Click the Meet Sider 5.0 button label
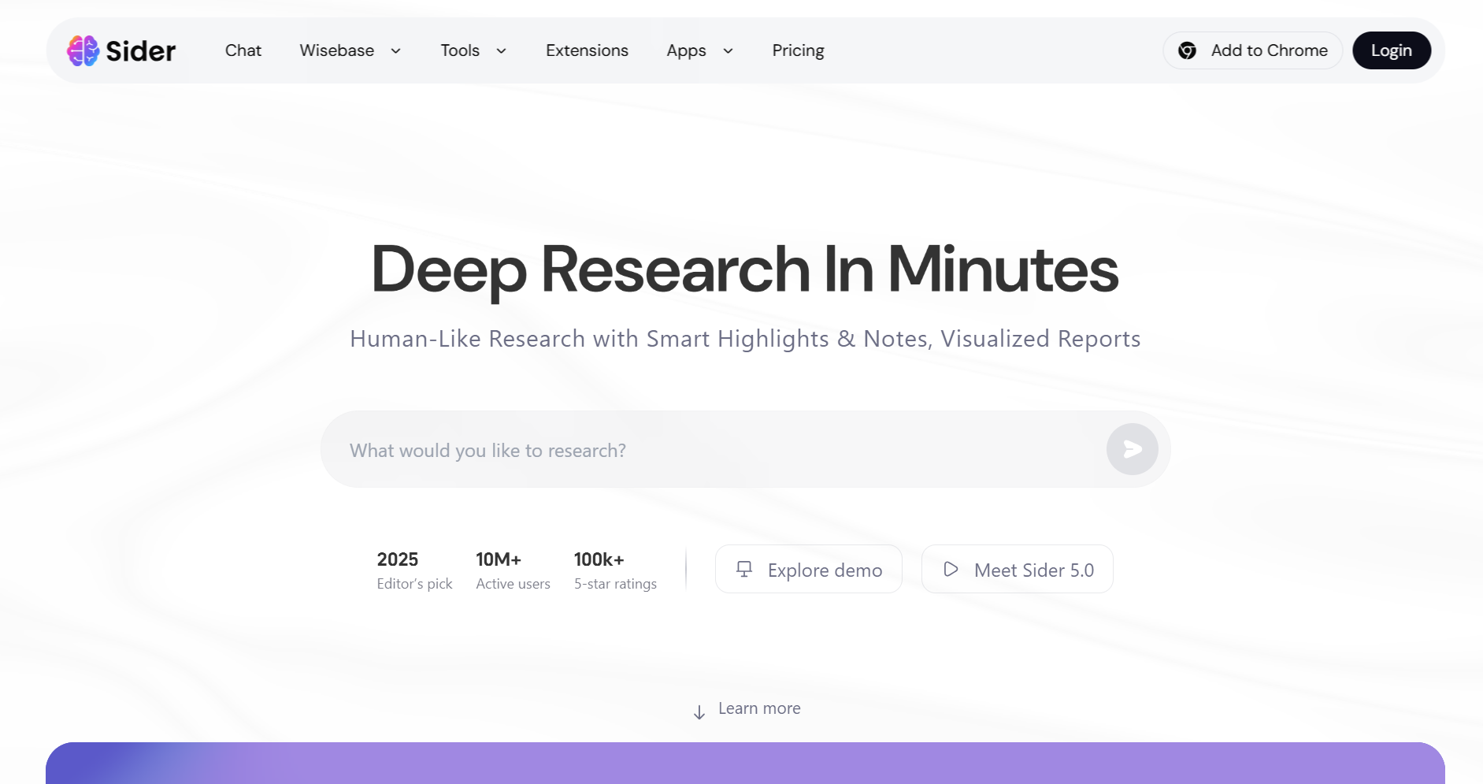 1034,570
